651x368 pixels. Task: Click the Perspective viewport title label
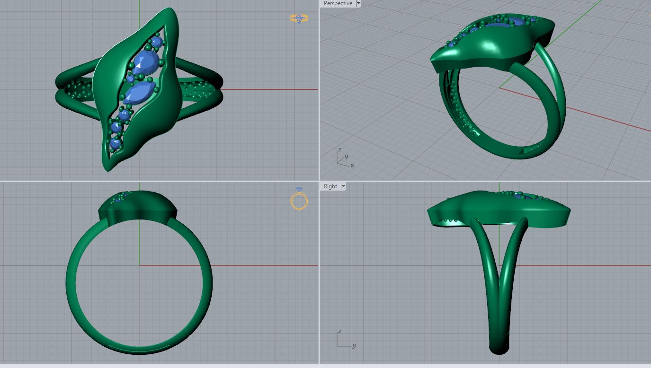pos(338,3)
